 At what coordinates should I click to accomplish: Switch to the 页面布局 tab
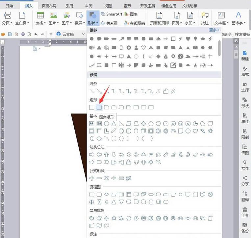pos(49,6)
